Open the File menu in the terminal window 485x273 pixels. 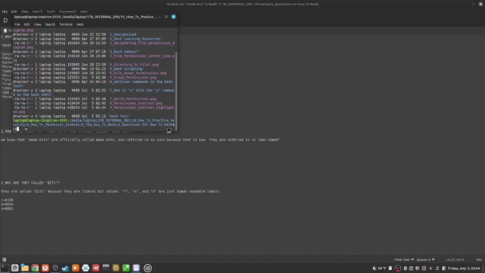[x=17, y=24]
